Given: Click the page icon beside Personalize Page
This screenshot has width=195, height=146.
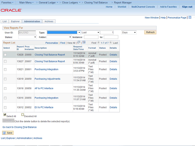Looking at the screenshot, I should [x=188, y=18].
